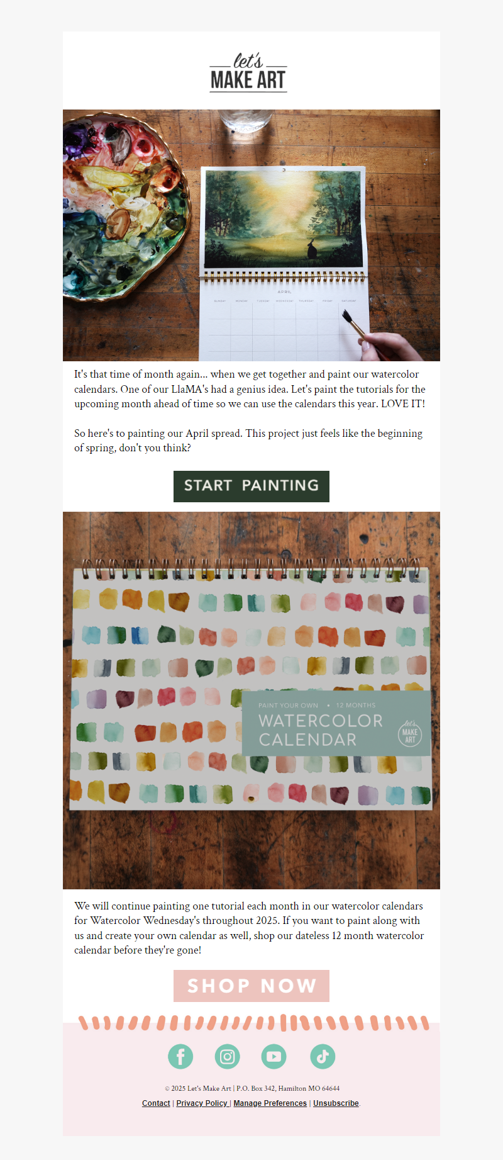The height and width of the screenshot is (1160, 503).
Task: Click round Make Art badge on calendar cover
Action: [409, 733]
